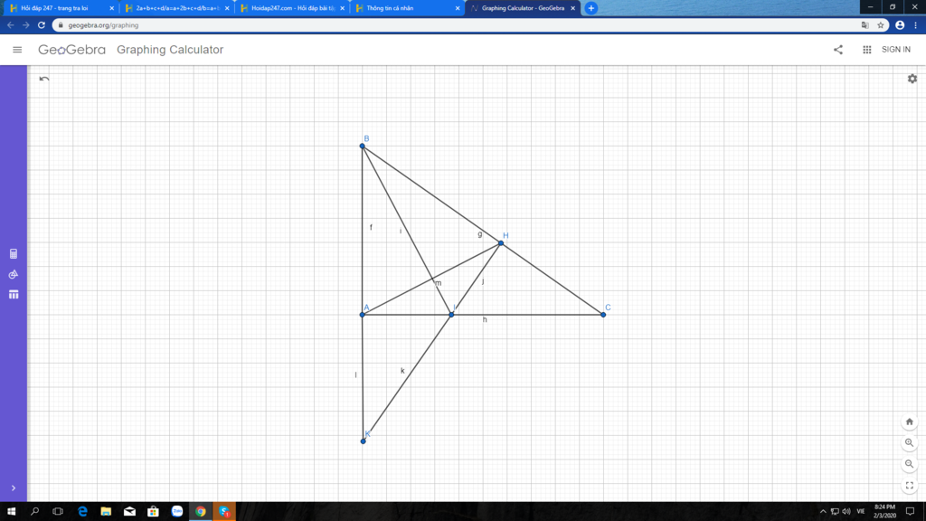Image resolution: width=926 pixels, height=521 pixels.
Task: Switch to Thông tin cá nhân tab
Action: (406, 8)
